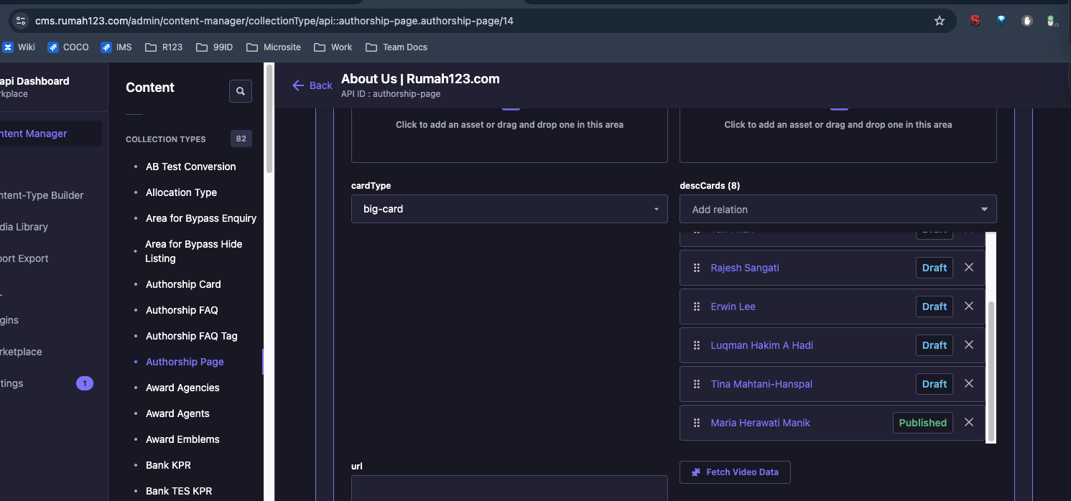The height and width of the screenshot is (501, 1071).
Task: Open the COCO bookmark
Action: pyautogui.click(x=68, y=47)
